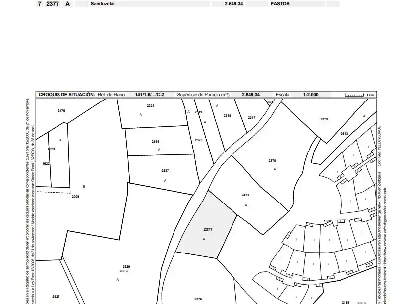Viewport: 406px width, 304px height.
Task: Click the SUELO text under parcel 2929
Action: (124, 271)
